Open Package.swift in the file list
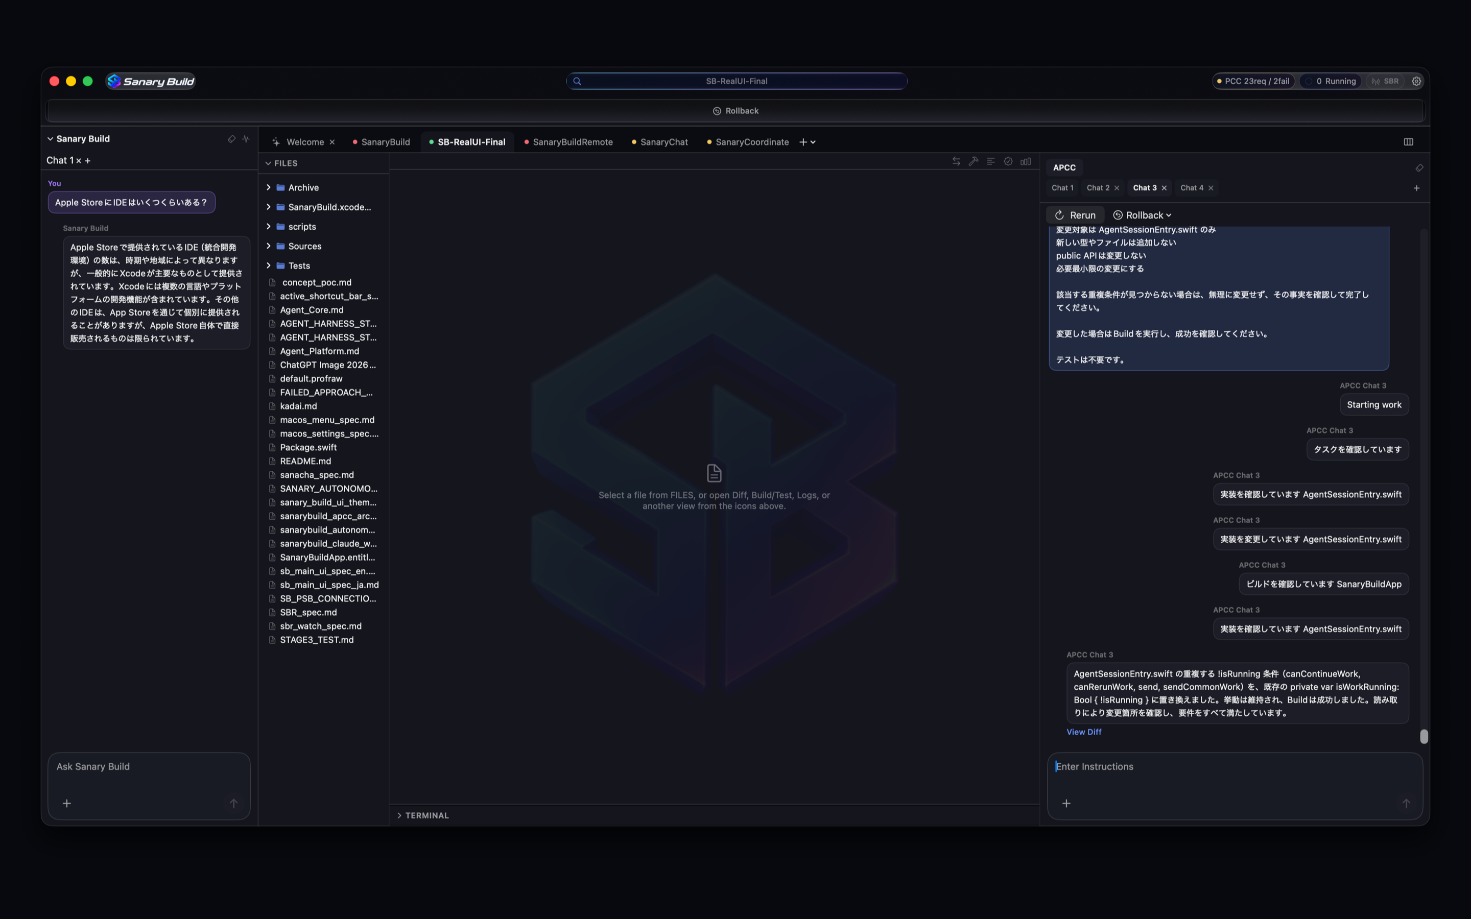 coord(307,447)
